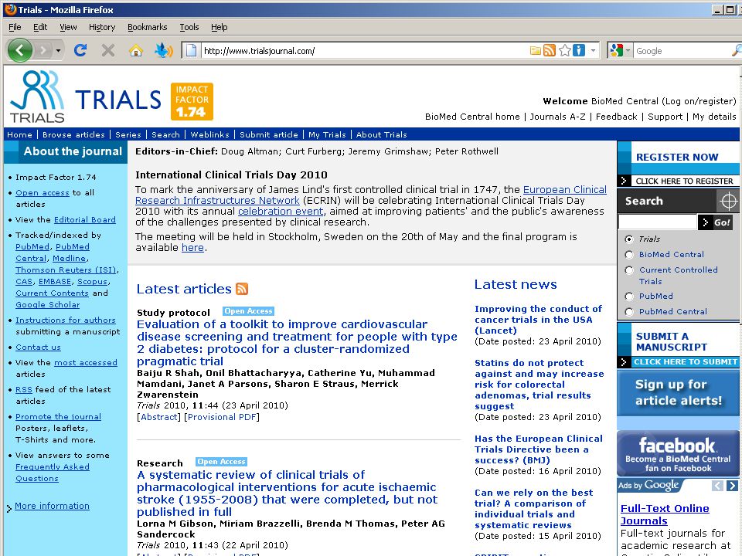
Task: Maximize the Firefox window
Action: [x=730, y=9]
